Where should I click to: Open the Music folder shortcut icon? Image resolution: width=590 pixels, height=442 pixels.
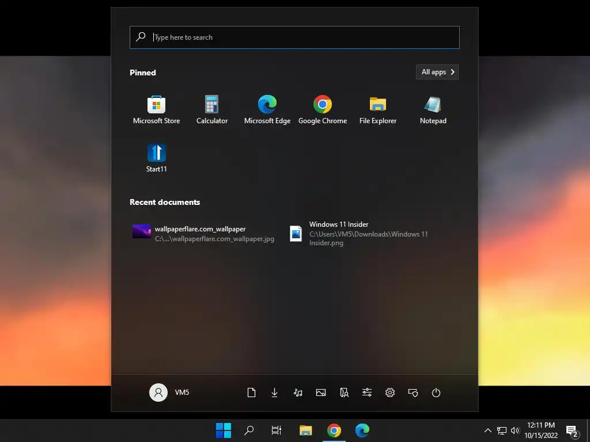pyautogui.click(x=298, y=393)
